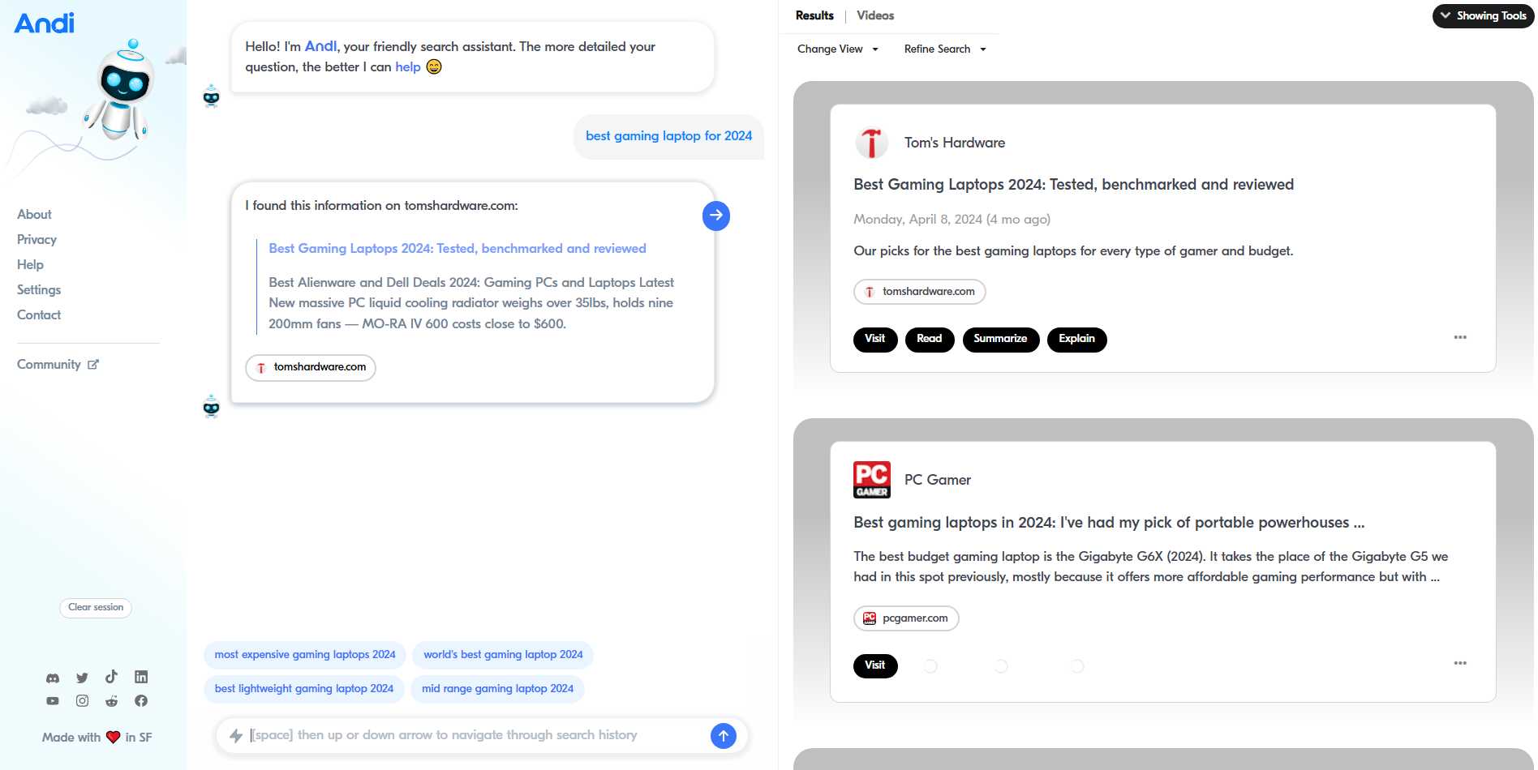The height and width of the screenshot is (770, 1538).
Task: Open the Privacy page link
Action: pyautogui.click(x=37, y=239)
